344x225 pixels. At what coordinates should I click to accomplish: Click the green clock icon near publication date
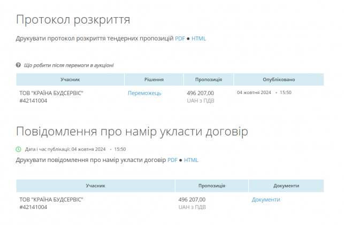[19, 149]
